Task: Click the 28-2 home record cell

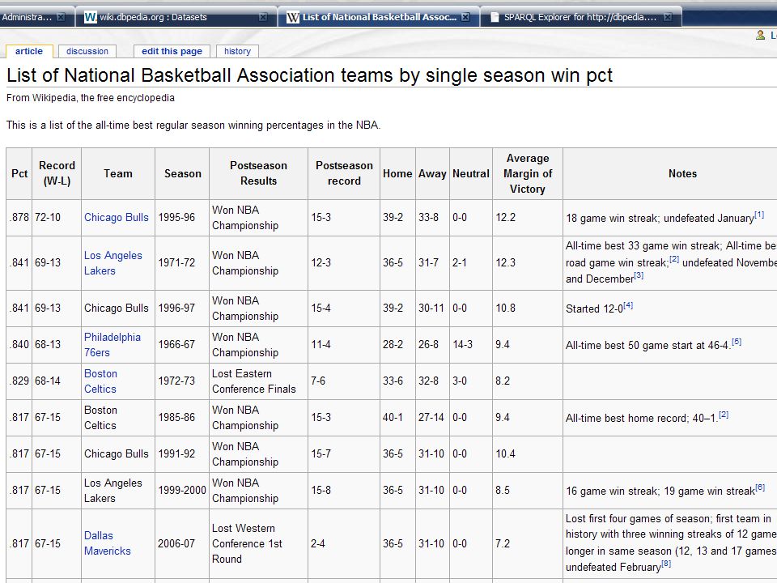Action: click(397, 345)
